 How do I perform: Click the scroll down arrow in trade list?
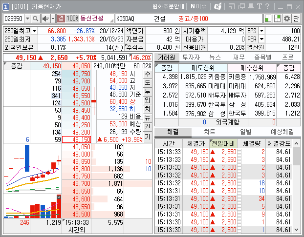tap(296, 230)
